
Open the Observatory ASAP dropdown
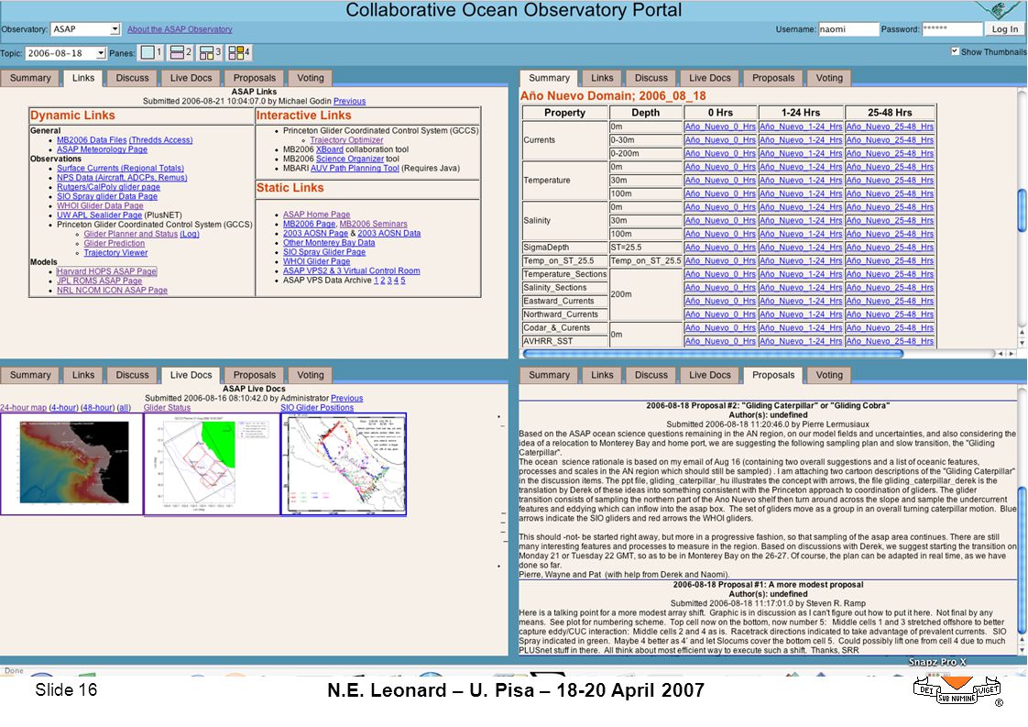tap(85, 28)
